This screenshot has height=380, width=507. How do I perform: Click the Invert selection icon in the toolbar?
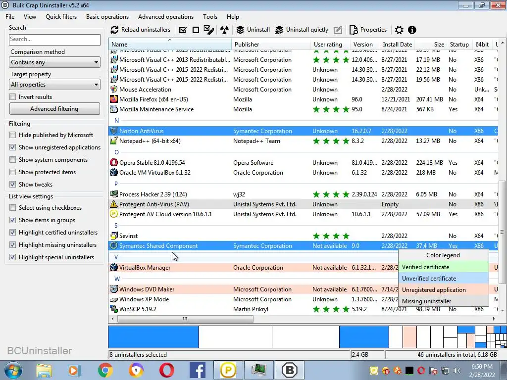(209, 30)
